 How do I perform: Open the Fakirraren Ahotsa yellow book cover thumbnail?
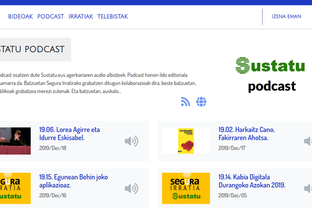coord(186,141)
